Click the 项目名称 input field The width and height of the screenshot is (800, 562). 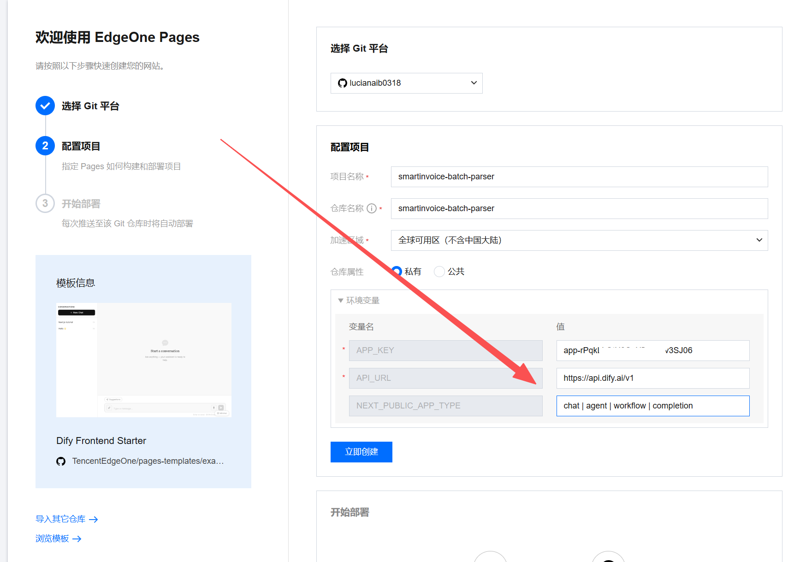click(x=579, y=177)
